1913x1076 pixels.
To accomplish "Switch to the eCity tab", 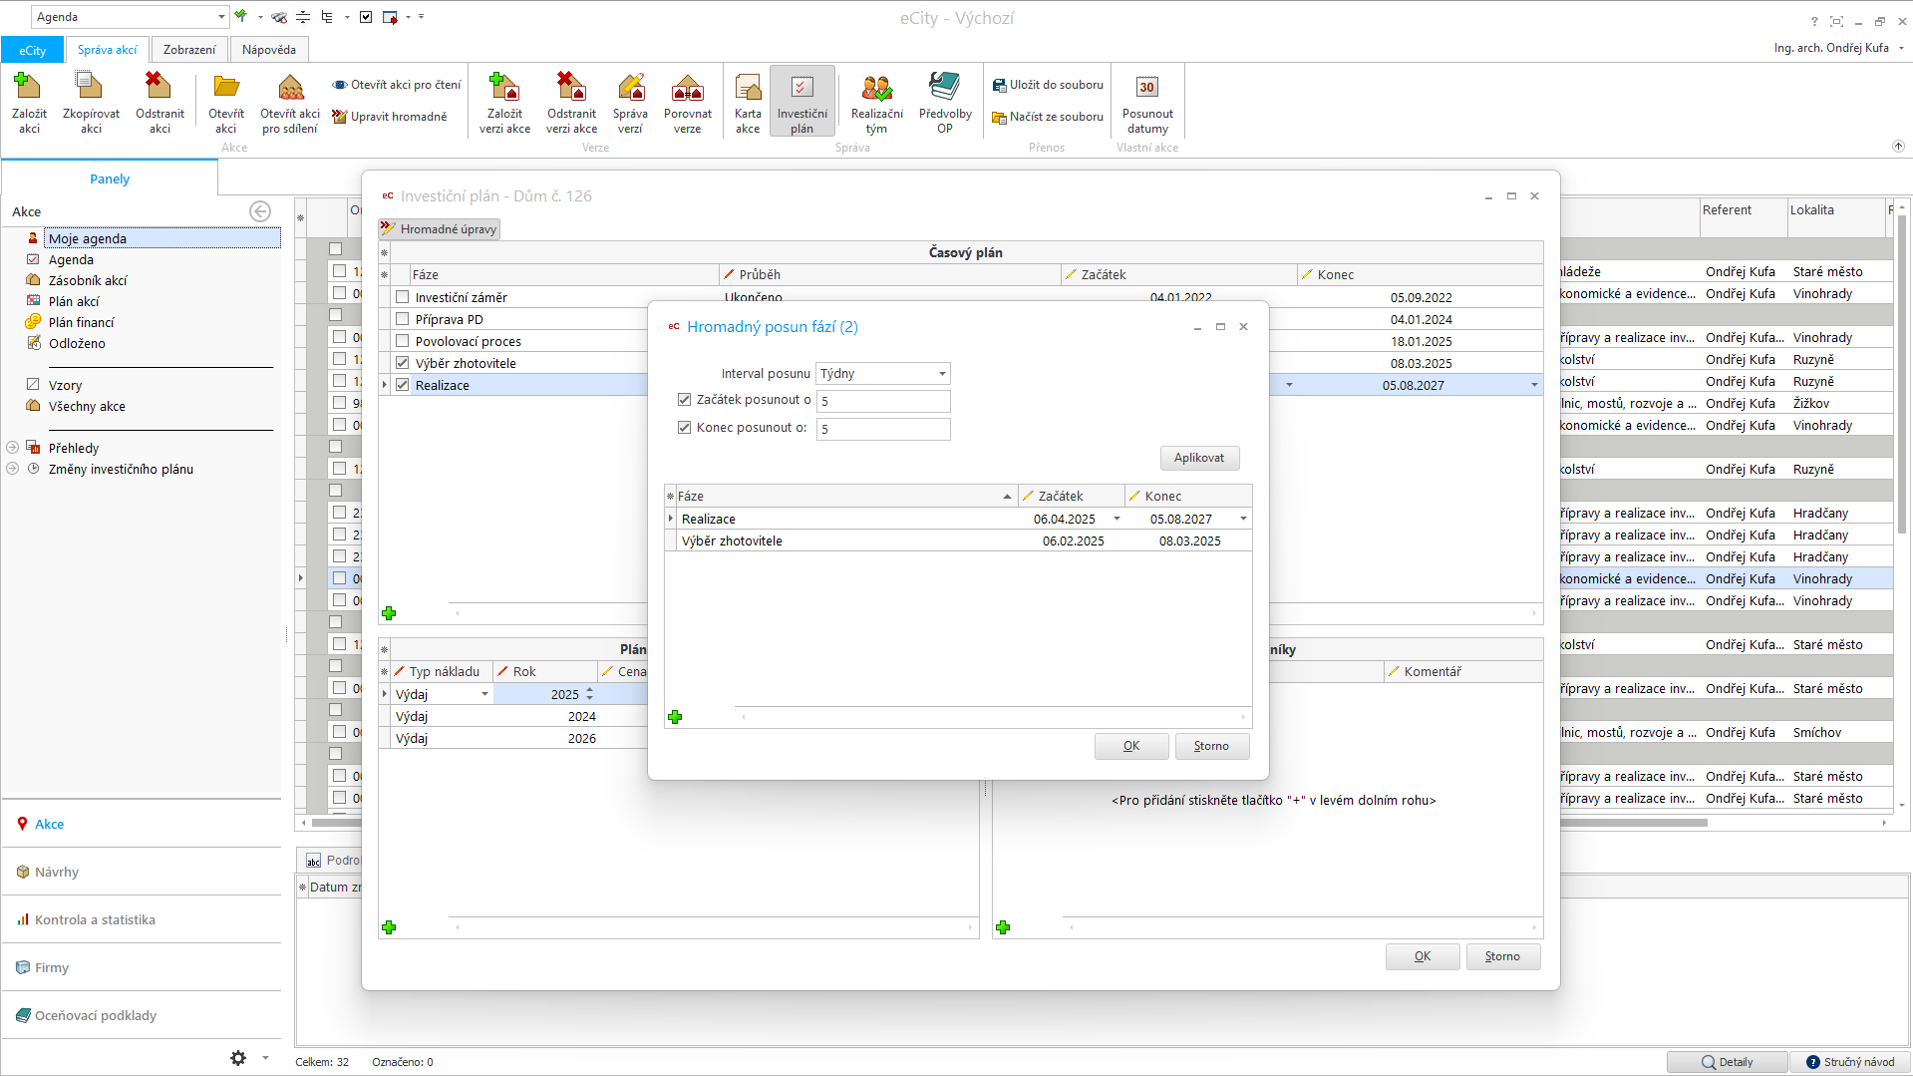I will click(x=33, y=50).
